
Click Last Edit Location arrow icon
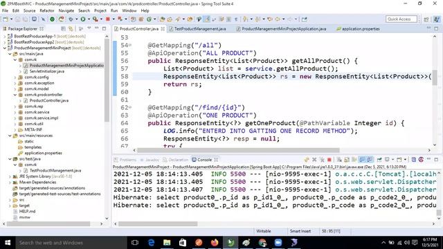[x=270, y=19]
